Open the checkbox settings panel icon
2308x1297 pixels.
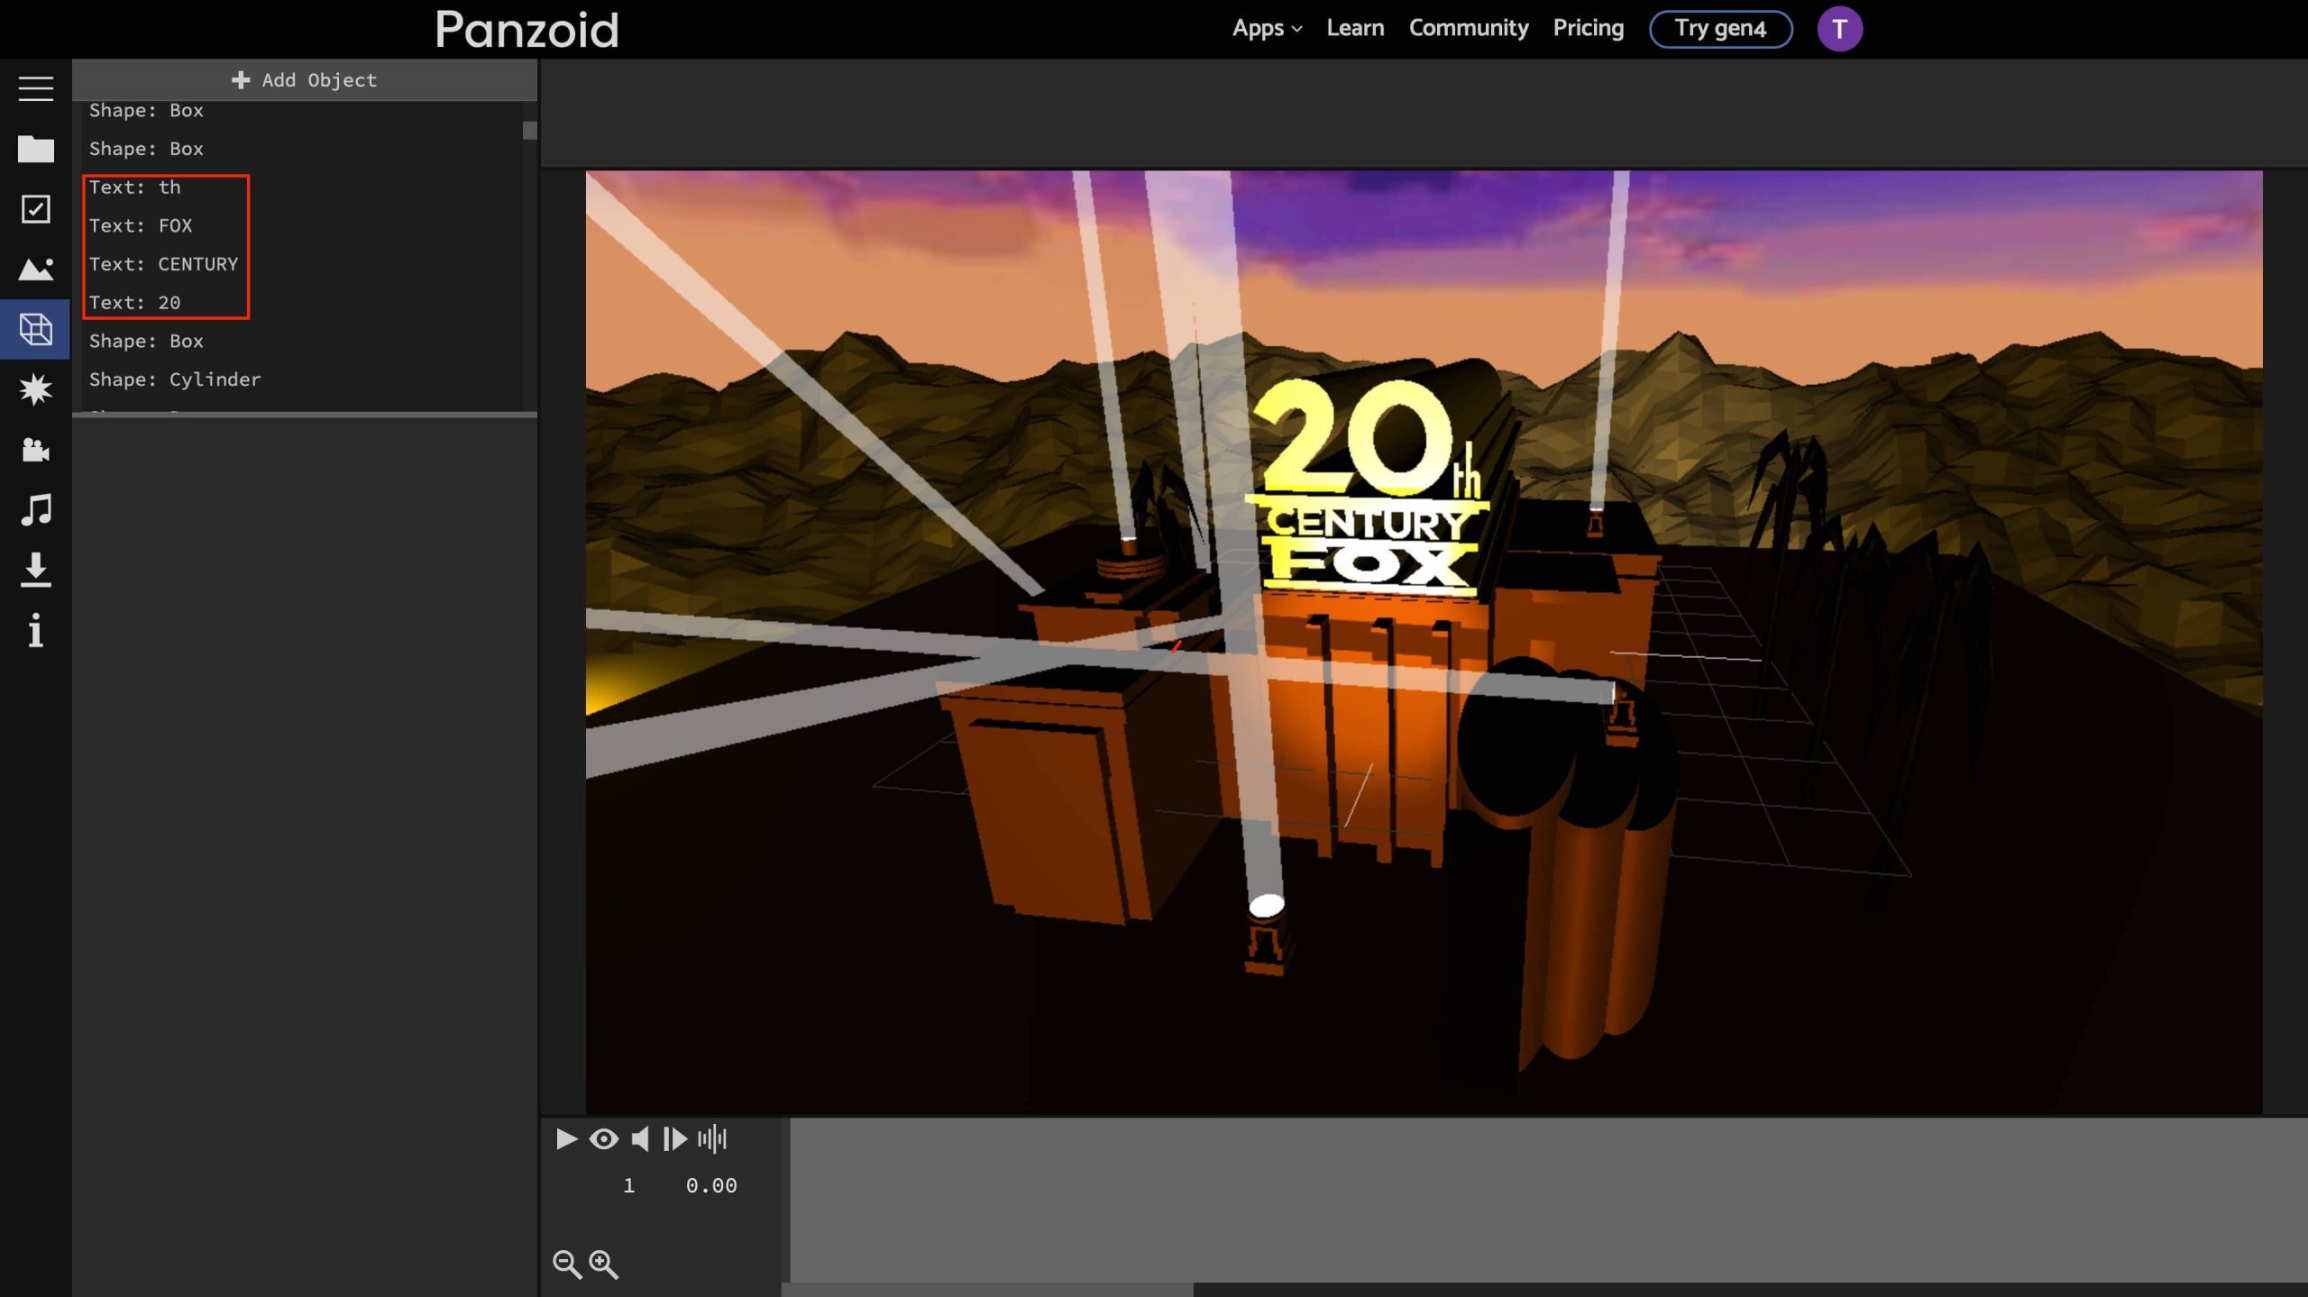[36, 209]
